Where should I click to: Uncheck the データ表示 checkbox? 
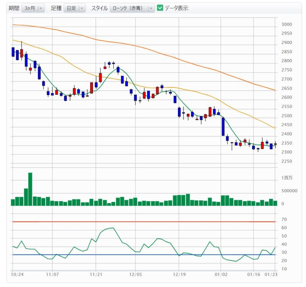coord(160,8)
